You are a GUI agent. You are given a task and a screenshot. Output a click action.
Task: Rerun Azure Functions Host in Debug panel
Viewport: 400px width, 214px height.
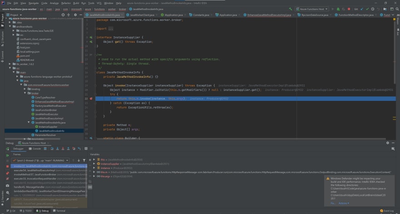point(8,149)
